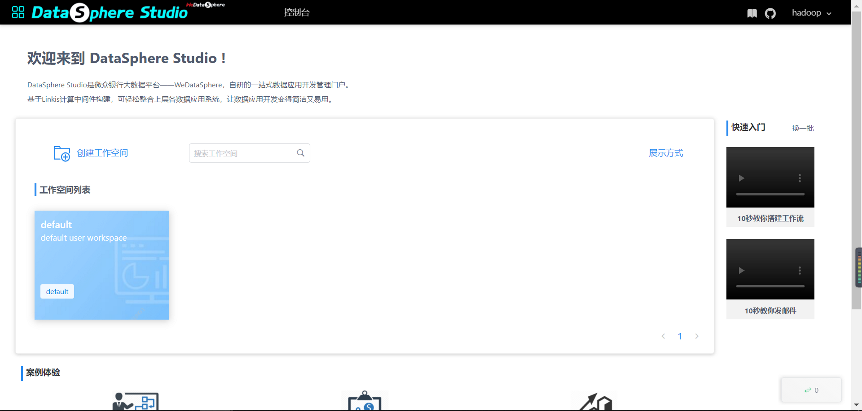The image size is (862, 411).
Task: Click the create workspace folder icon
Action: [x=62, y=153]
